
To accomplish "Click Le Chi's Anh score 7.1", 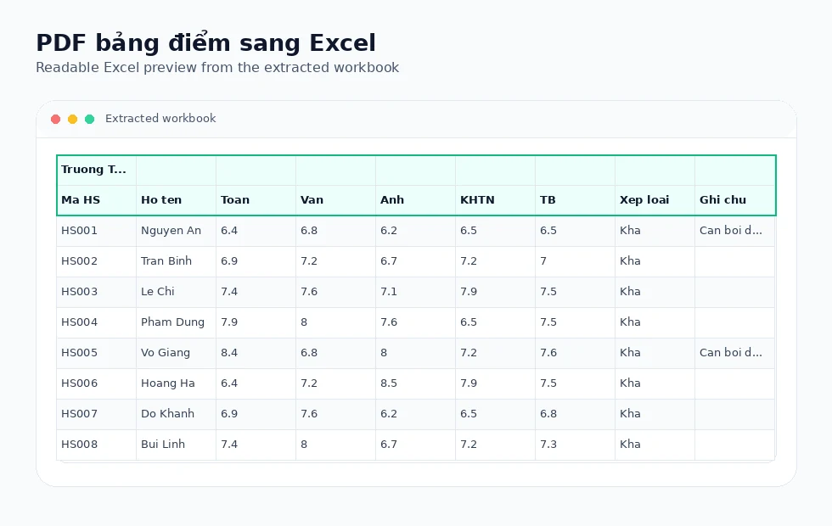I will click(x=415, y=292).
